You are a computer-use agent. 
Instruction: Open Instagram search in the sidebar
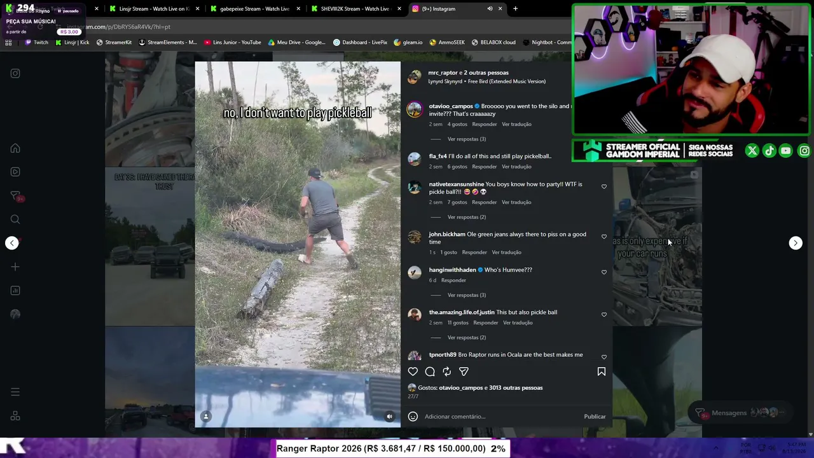pyautogui.click(x=15, y=219)
